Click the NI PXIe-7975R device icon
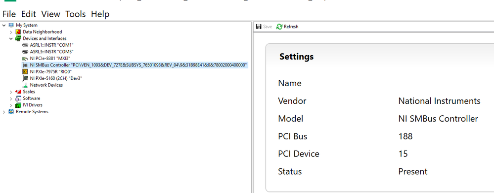 [x=25, y=71]
